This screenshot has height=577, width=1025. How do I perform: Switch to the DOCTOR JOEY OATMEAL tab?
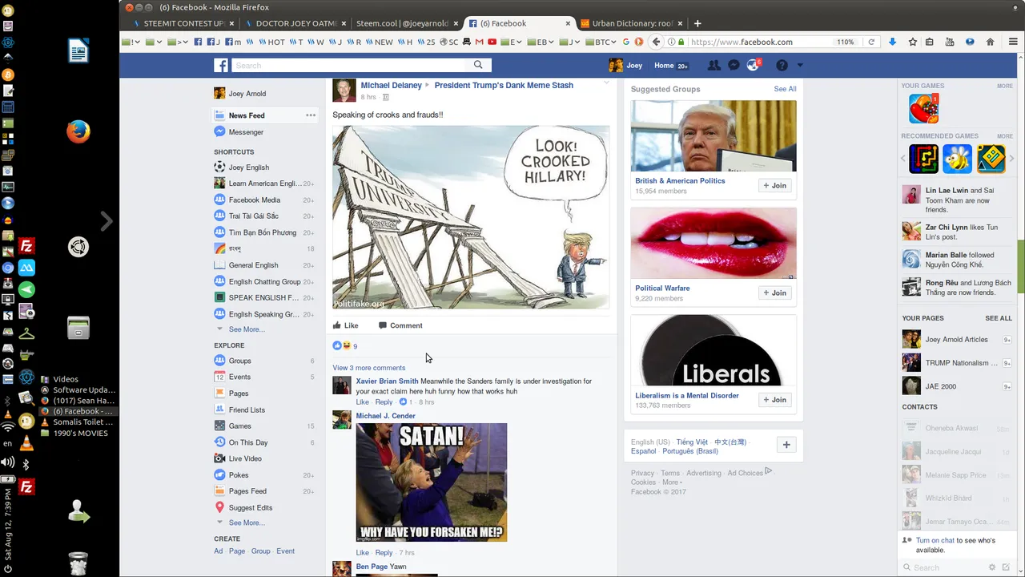[x=295, y=23]
